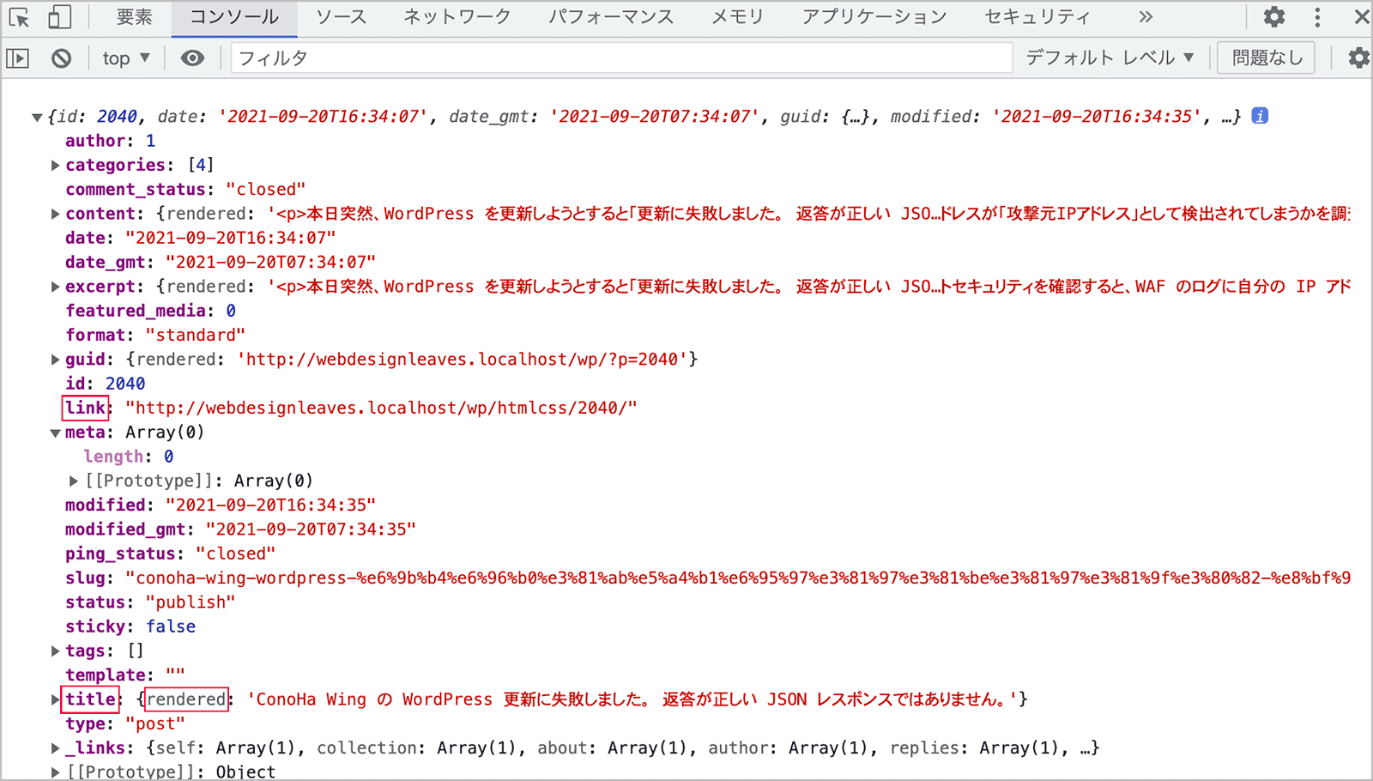1373x781 pixels.
Task: Expand the title object property
Action: click(55, 699)
